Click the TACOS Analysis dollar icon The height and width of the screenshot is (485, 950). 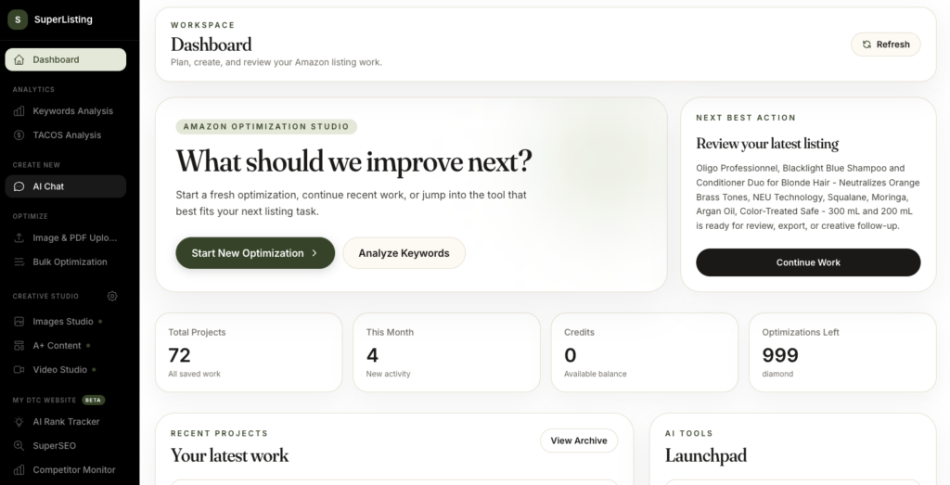19,135
